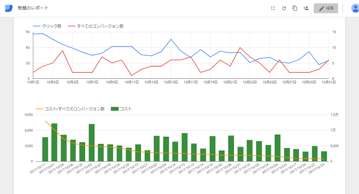This screenshot has height=194, width=359.
Task: Make a copy of the report
Action: point(295,8)
